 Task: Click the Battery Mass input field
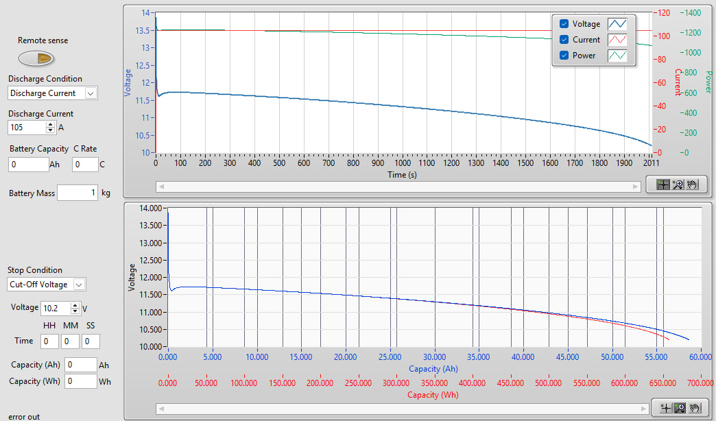pyautogui.click(x=77, y=193)
